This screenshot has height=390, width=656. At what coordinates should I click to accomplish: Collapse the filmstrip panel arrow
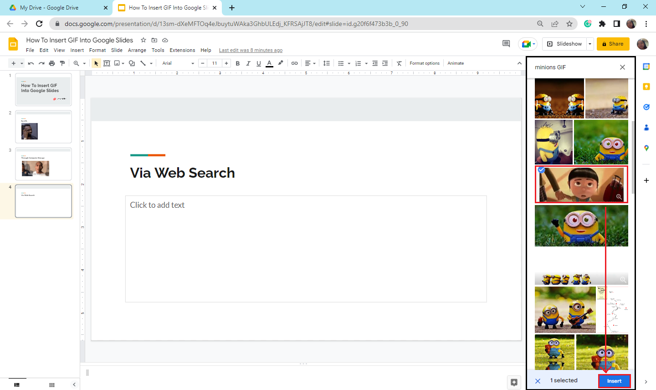click(x=74, y=385)
